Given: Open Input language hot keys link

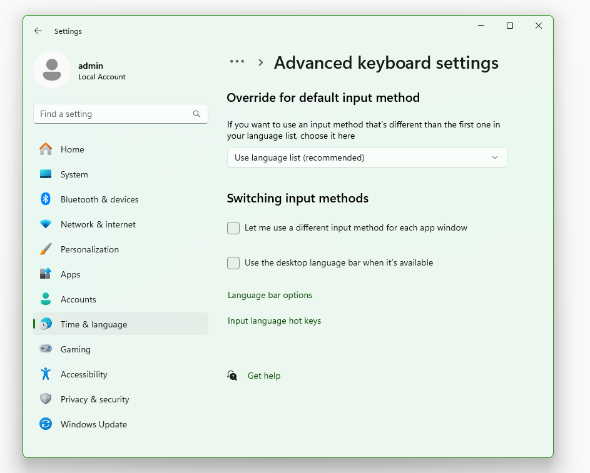Looking at the screenshot, I should [x=274, y=321].
